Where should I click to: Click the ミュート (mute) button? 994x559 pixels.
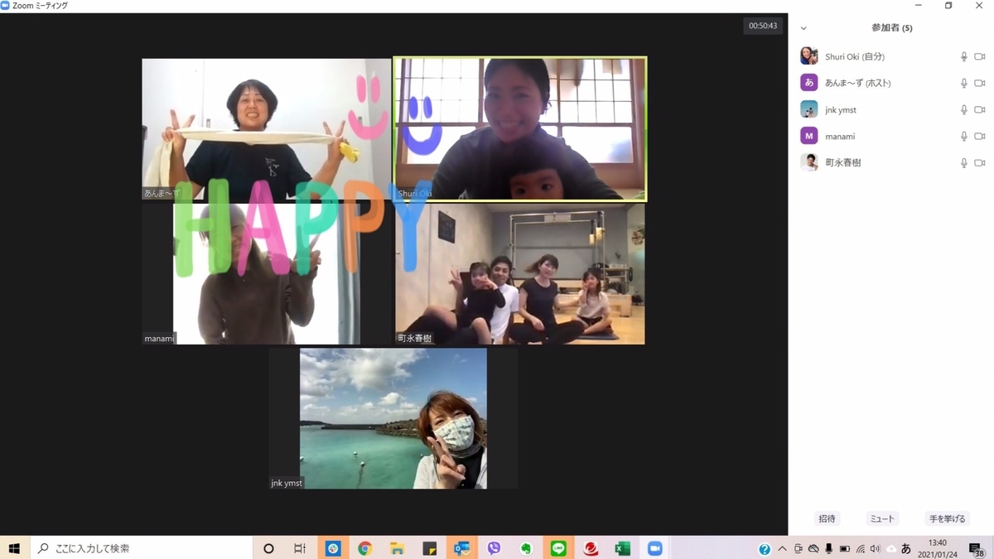click(882, 518)
